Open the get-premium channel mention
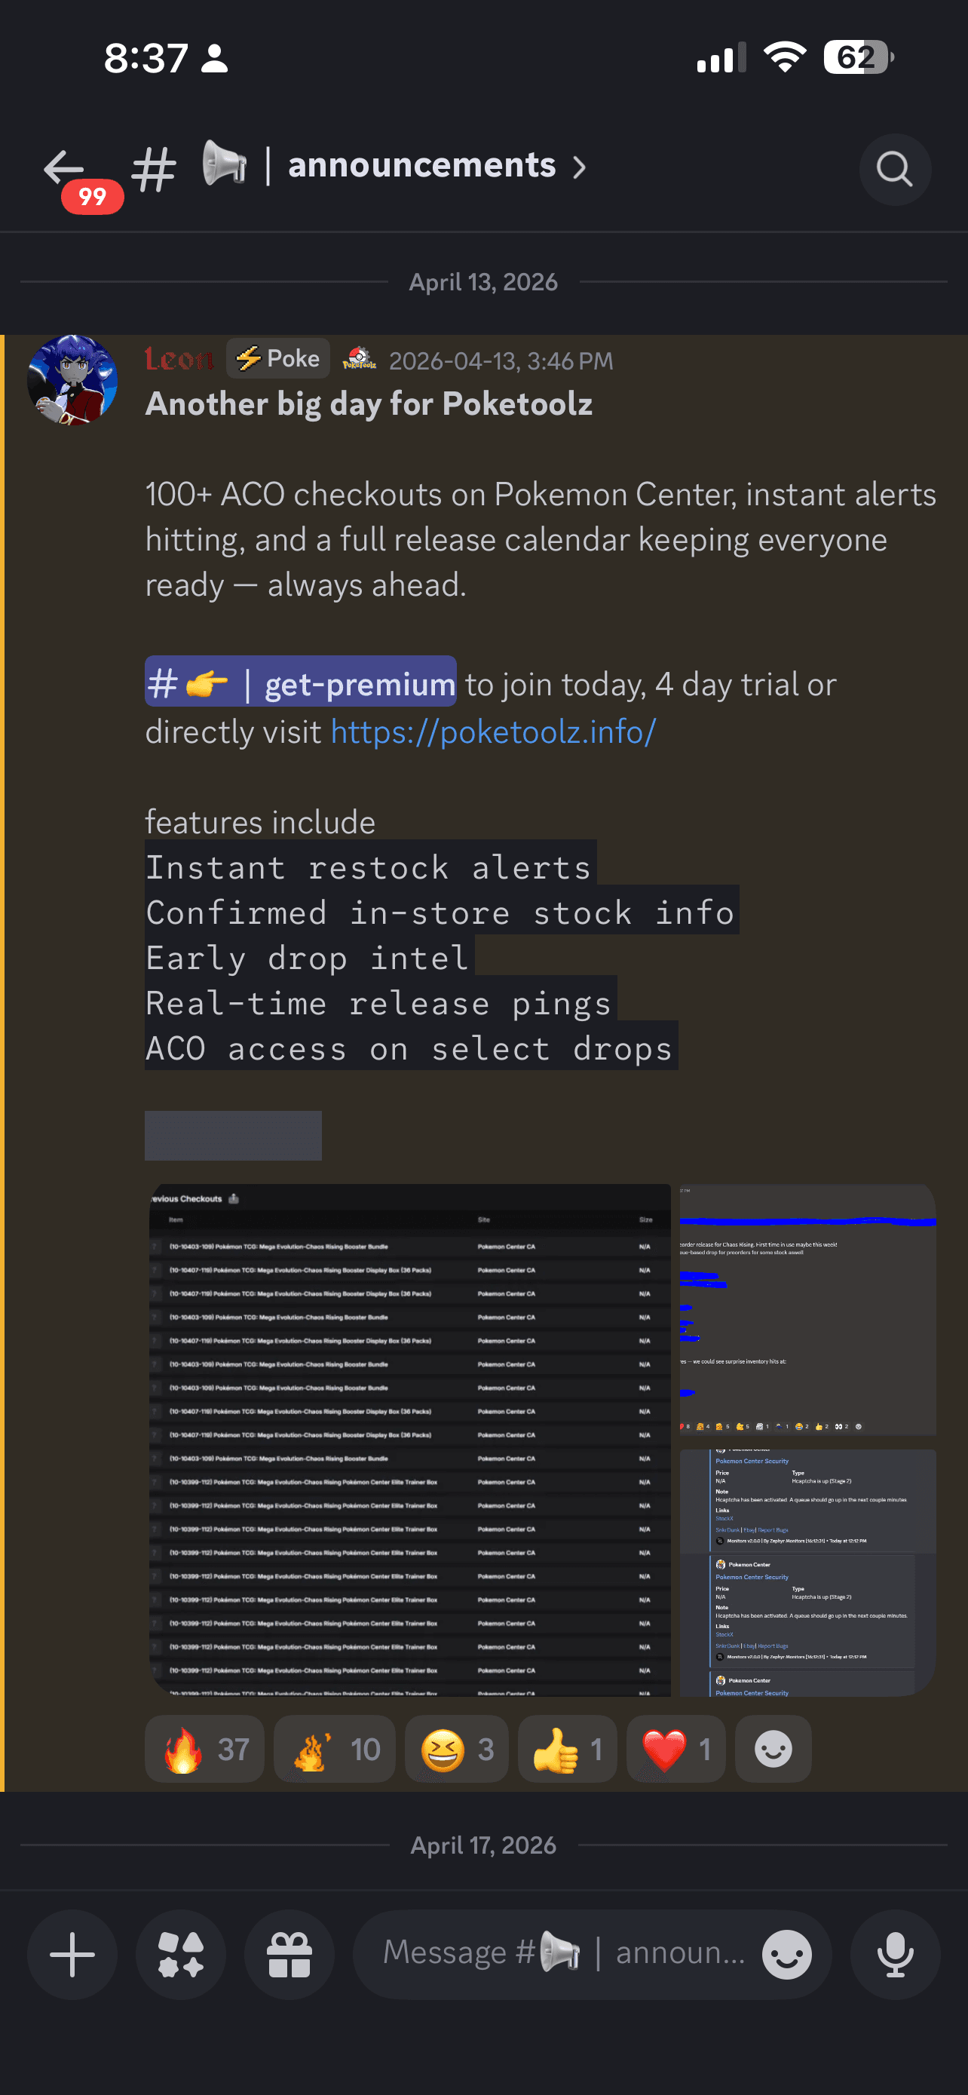Screen dimensions: 968x2095 pos(301,682)
